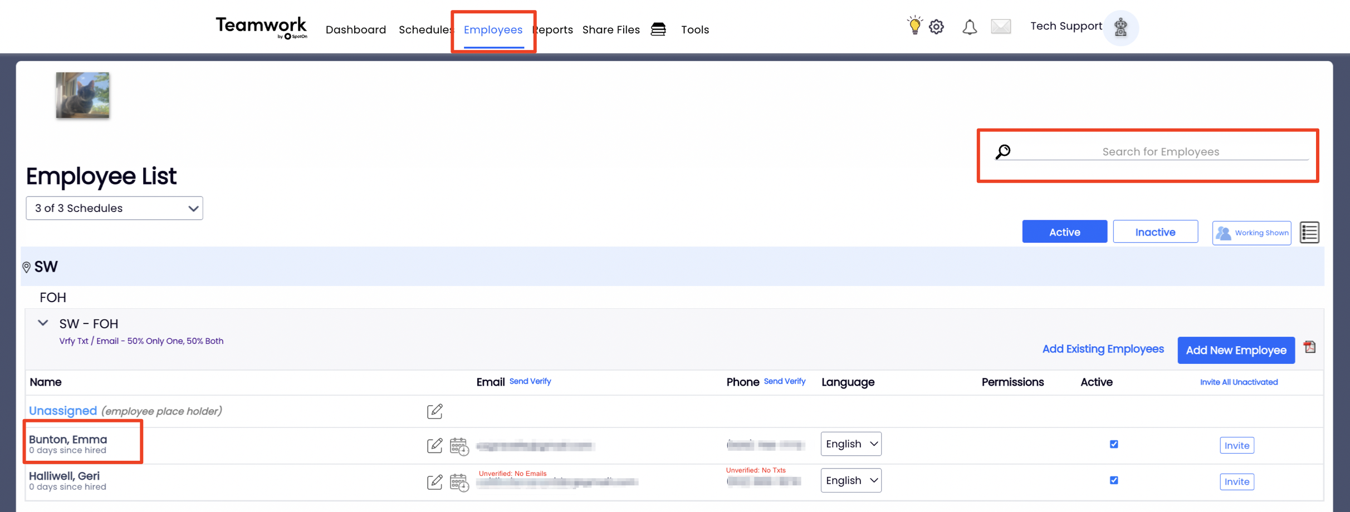Open the messages envelope icon
Viewport: 1350px width, 512px height.
[1001, 26]
